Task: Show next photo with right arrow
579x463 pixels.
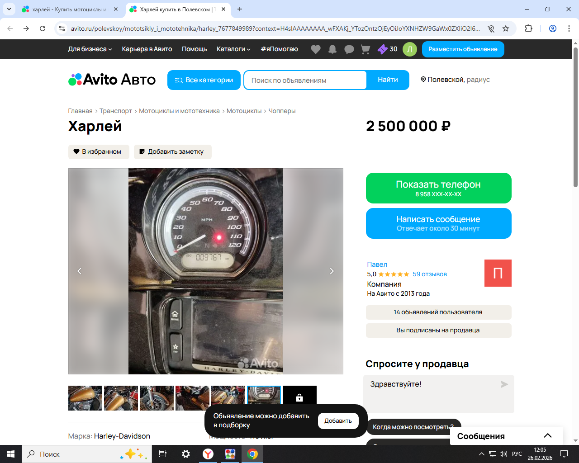Action: [332, 271]
